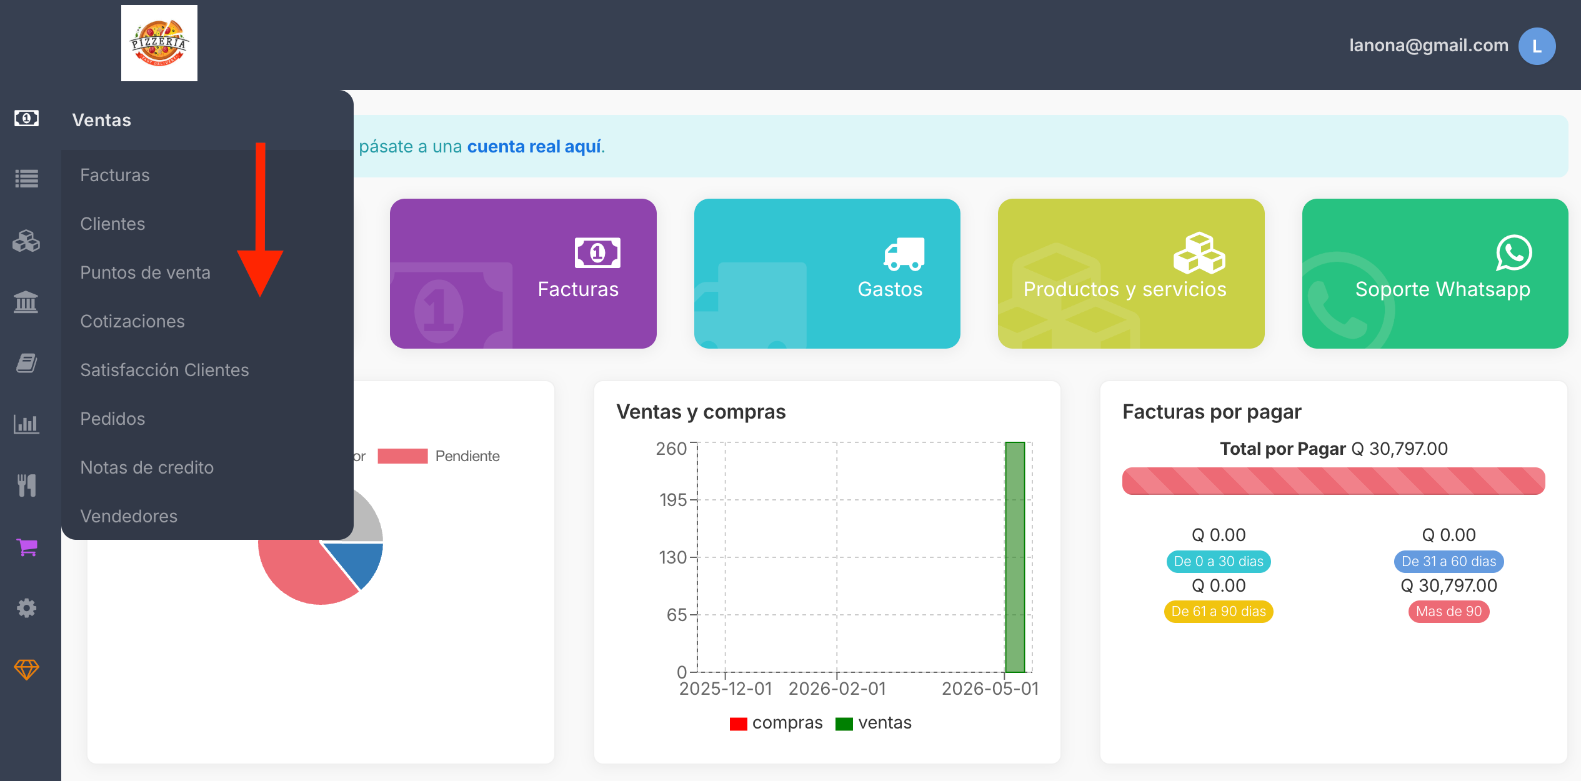Follow the cuenta real aquí link
Image resolution: width=1581 pixels, height=781 pixels.
534,146
